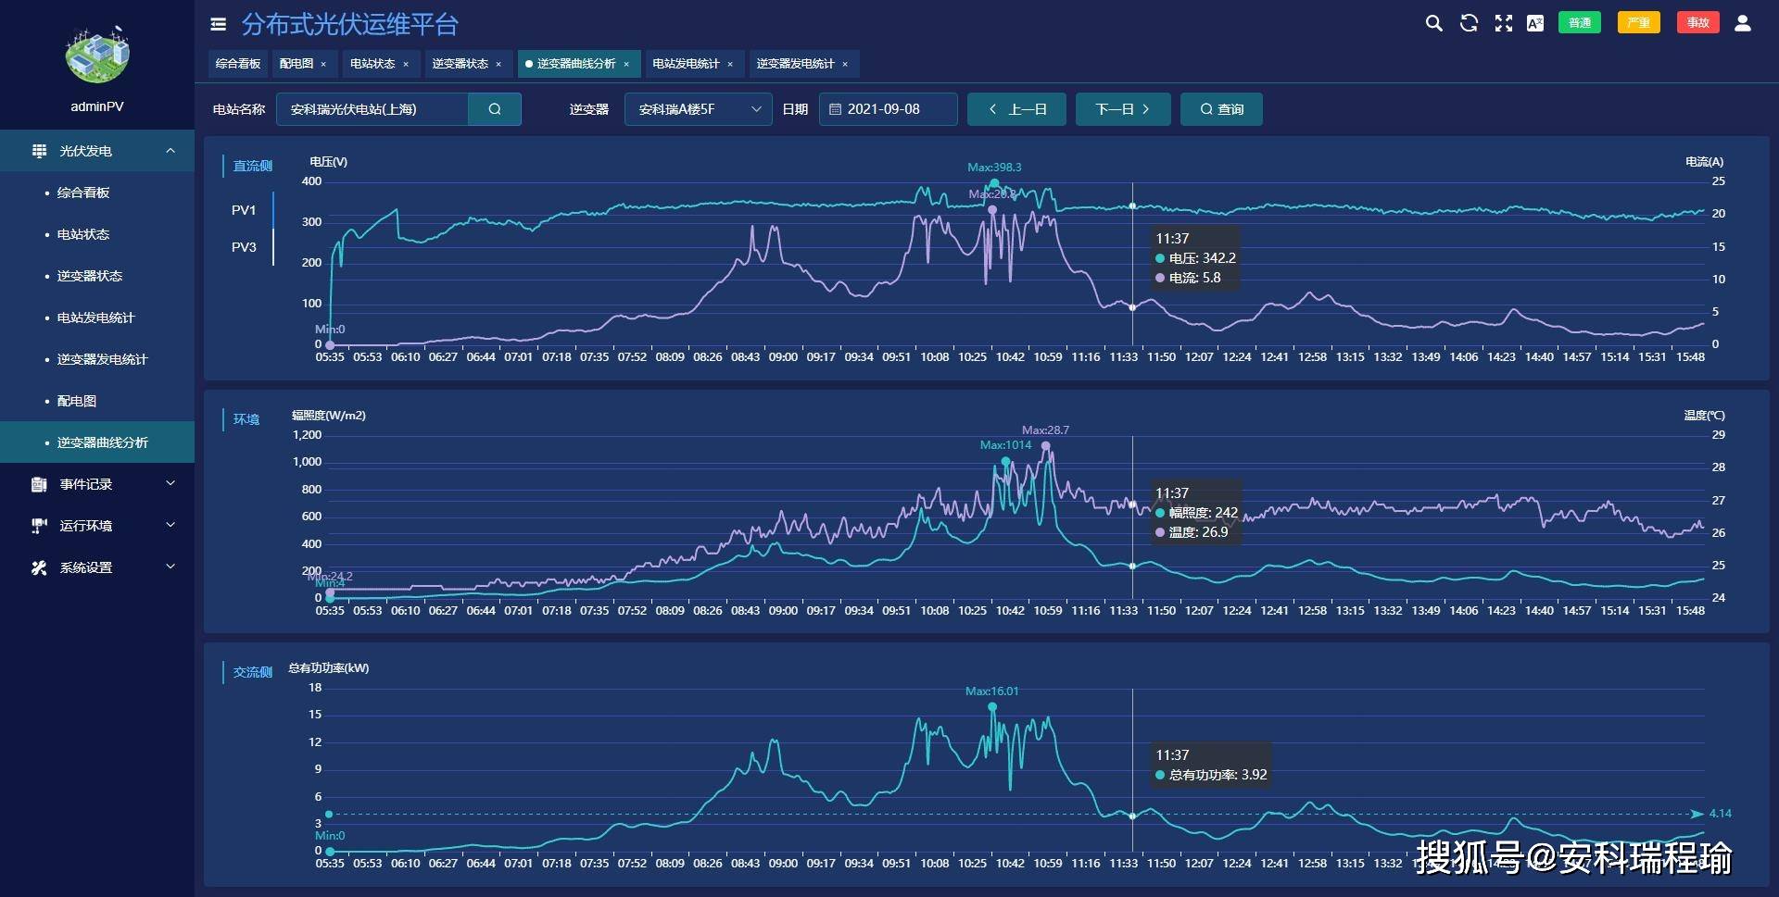The height and width of the screenshot is (897, 1779).
Task: Toggle the hamburger sidebar menu icon
Action: [219, 24]
